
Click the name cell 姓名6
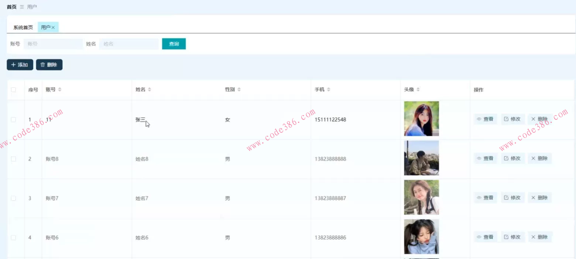142,238
